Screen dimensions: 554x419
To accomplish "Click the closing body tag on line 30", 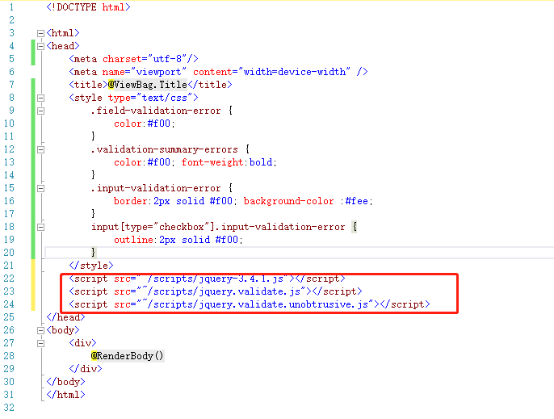I will (65, 382).
